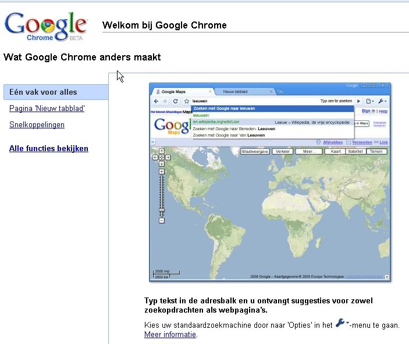Click the 'Verkeer' map button
Viewport: 409px width, 344px height.
283,152
